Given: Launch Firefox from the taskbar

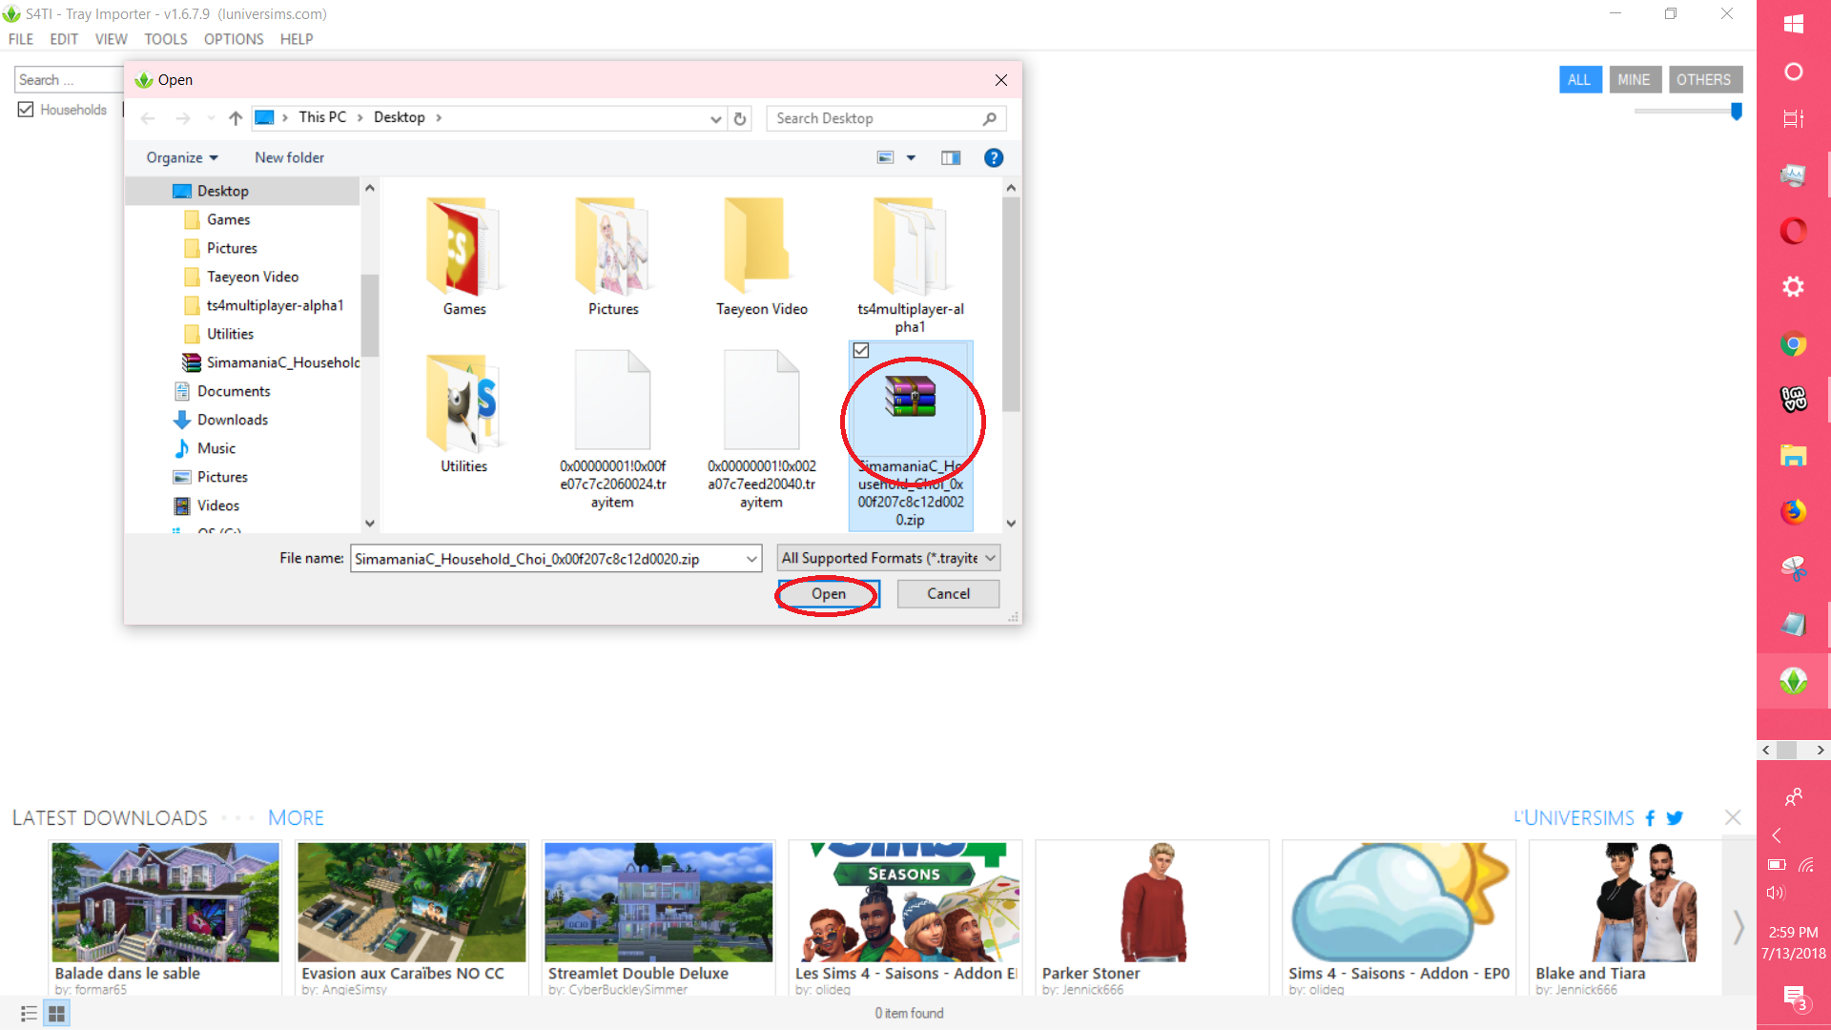Looking at the screenshot, I should pos(1793,512).
